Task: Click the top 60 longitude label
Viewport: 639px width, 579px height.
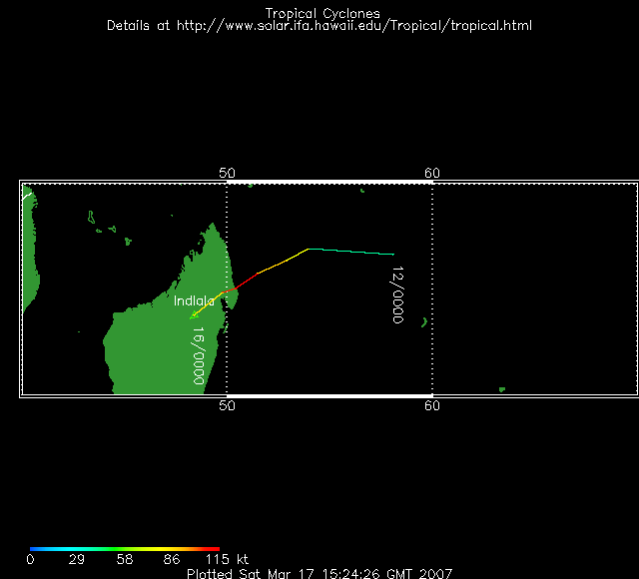Action: pyautogui.click(x=431, y=173)
